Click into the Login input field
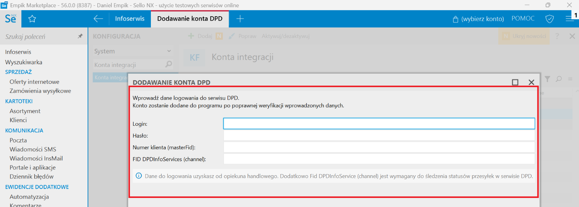 coord(379,124)
